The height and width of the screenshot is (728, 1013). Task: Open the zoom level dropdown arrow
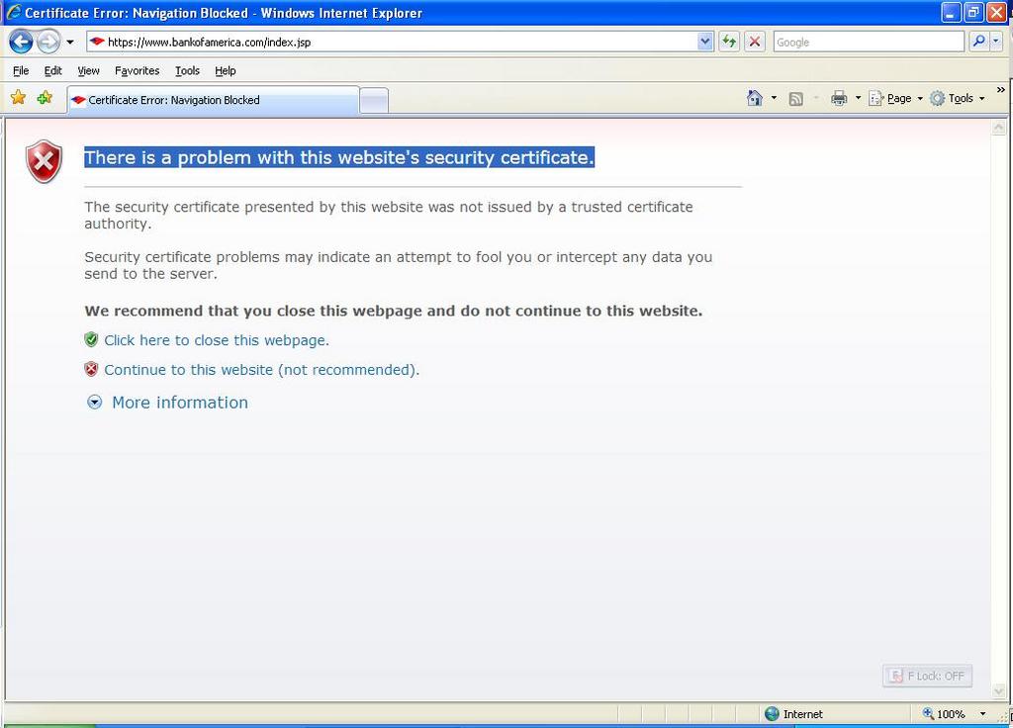coord(982,714)
